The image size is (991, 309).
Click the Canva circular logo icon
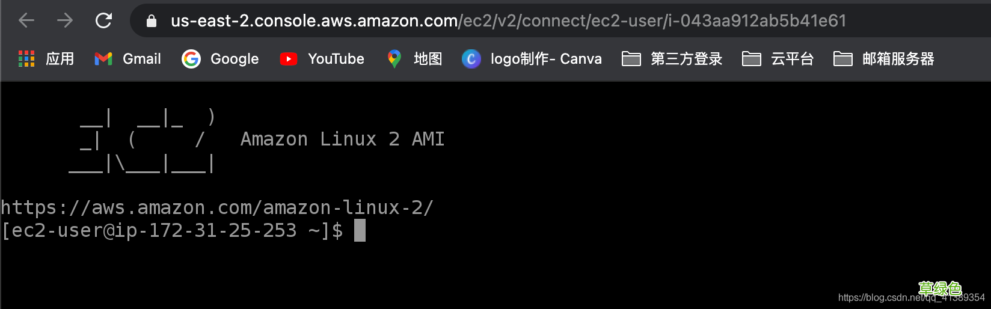pyautogui.click(x=471, y=59)
